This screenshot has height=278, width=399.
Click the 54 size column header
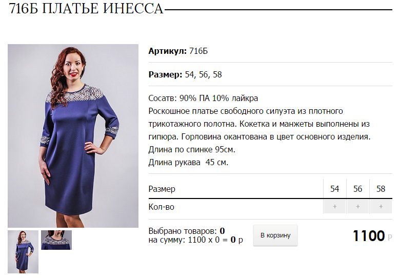[334, 189]
